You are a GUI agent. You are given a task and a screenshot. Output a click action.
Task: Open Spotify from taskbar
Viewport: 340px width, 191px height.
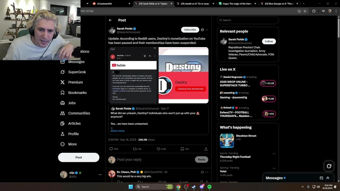pos(209,187)
